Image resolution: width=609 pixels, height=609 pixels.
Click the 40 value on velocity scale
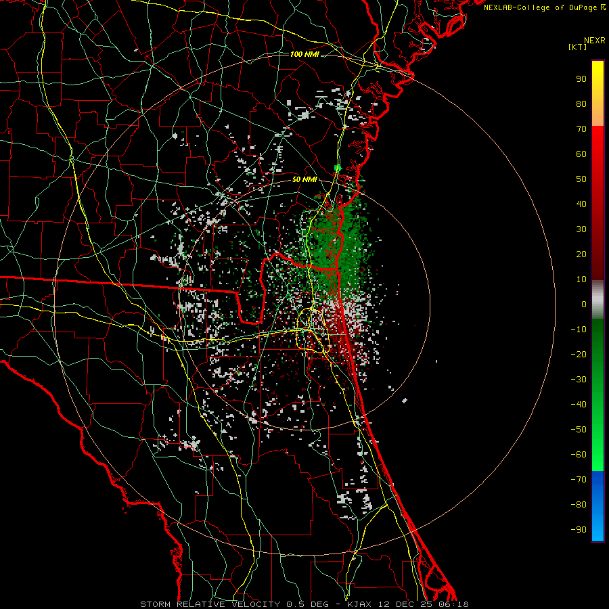tap(581, 204)
